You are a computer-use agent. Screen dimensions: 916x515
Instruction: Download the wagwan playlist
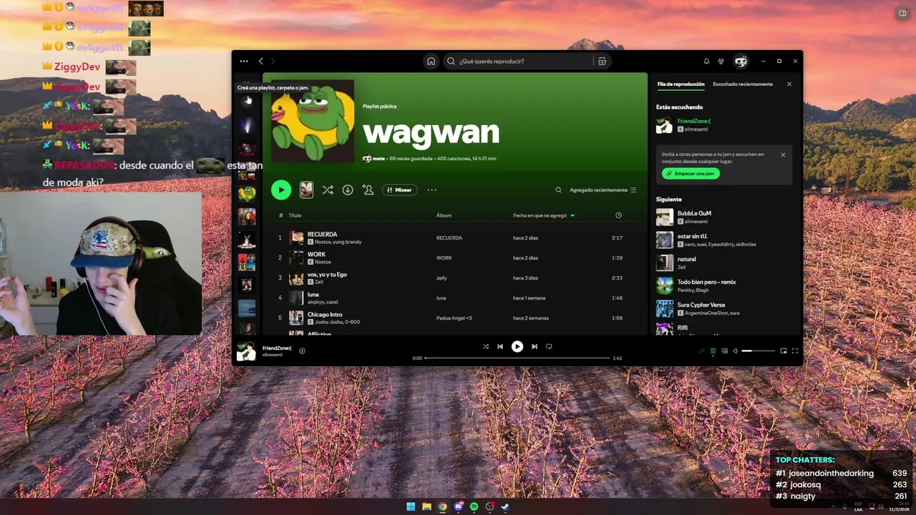click(348, 190)
